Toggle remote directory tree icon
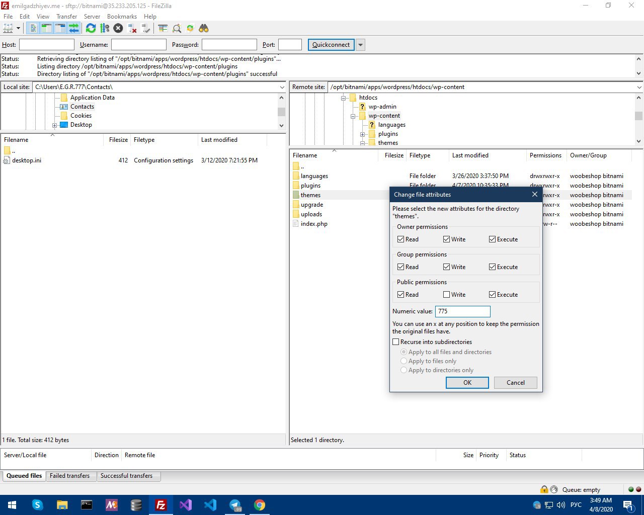 [x=60, y=29]
